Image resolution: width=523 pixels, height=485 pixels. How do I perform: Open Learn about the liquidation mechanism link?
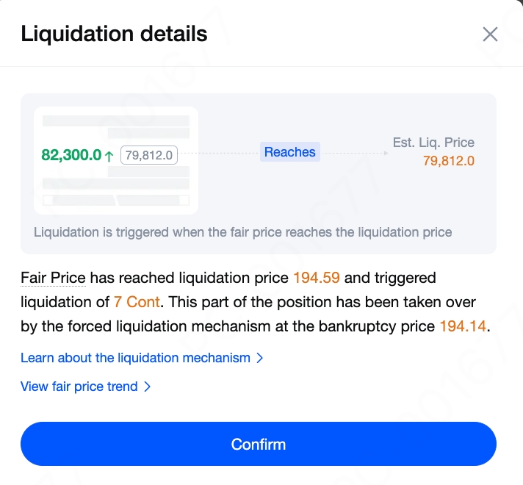(135, 358)
